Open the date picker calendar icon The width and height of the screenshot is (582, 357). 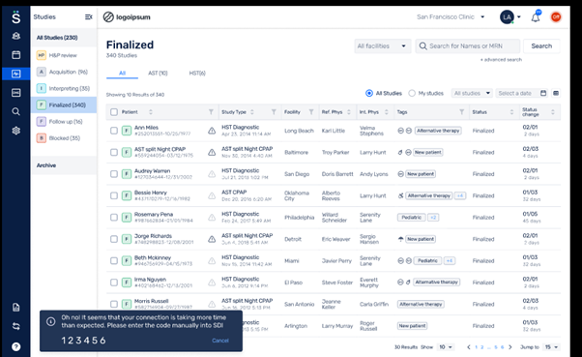click(543, 93)
